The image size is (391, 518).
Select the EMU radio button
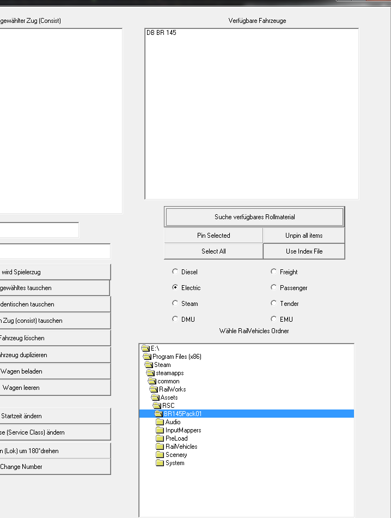click(273, 319)
